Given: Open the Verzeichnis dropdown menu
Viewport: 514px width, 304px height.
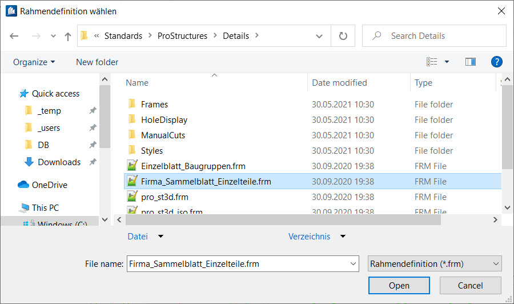Looking at the screenshot, I should click(x=316, y=237).
